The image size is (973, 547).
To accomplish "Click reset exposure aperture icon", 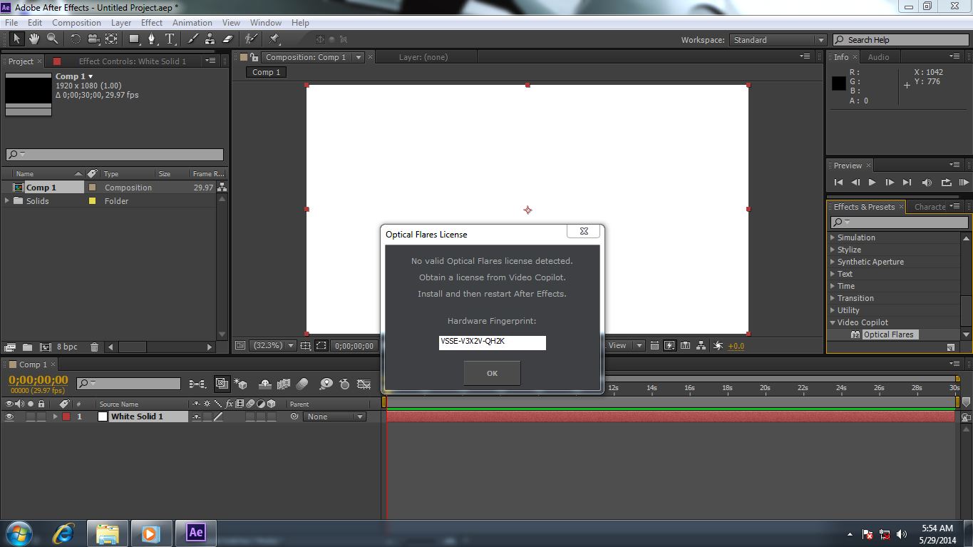I will click(718, 346).
